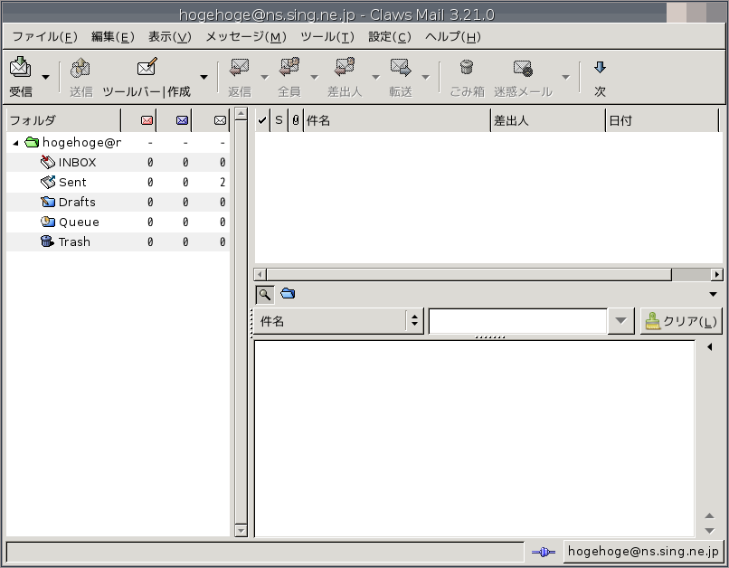729x568 pixels.
Task: Open the 編集(E) menu
Action: 113,37
